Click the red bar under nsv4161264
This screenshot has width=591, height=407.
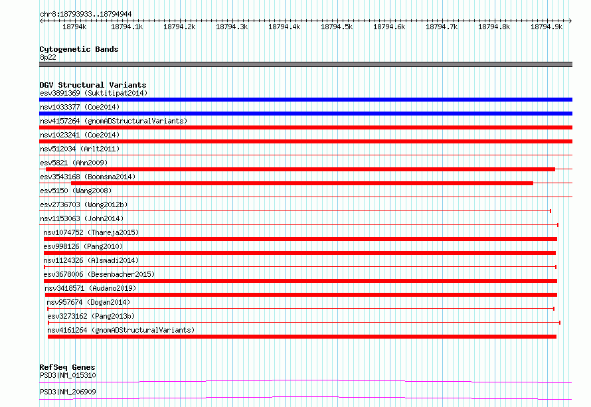[x=302, y=337]
